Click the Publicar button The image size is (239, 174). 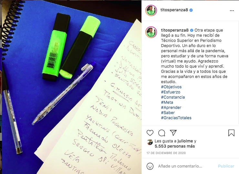(226, 166)
